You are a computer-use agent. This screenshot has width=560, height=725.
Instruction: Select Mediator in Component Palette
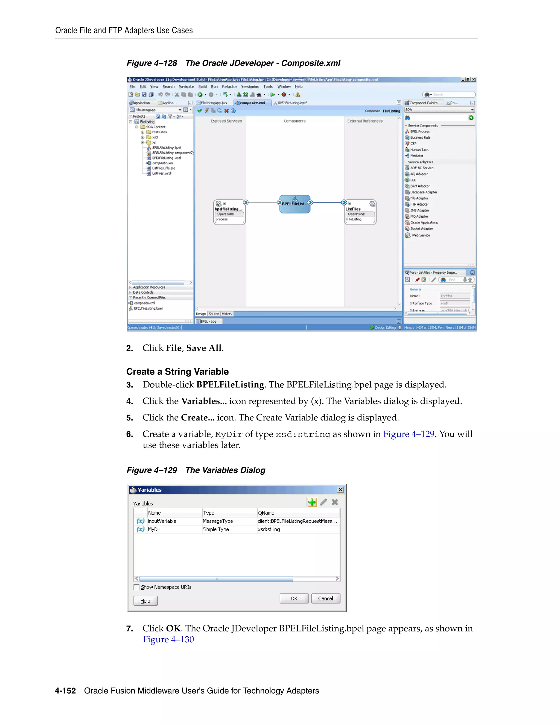pyautogui.click(x=414, y=156)
